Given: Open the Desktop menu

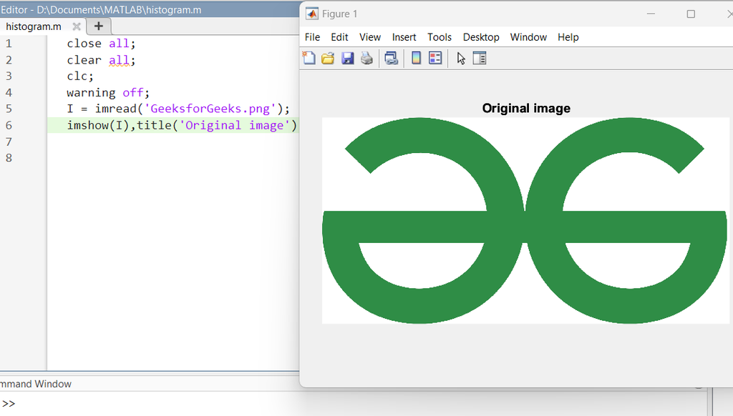Looking at the screenshot, I should tap(481, 37).
